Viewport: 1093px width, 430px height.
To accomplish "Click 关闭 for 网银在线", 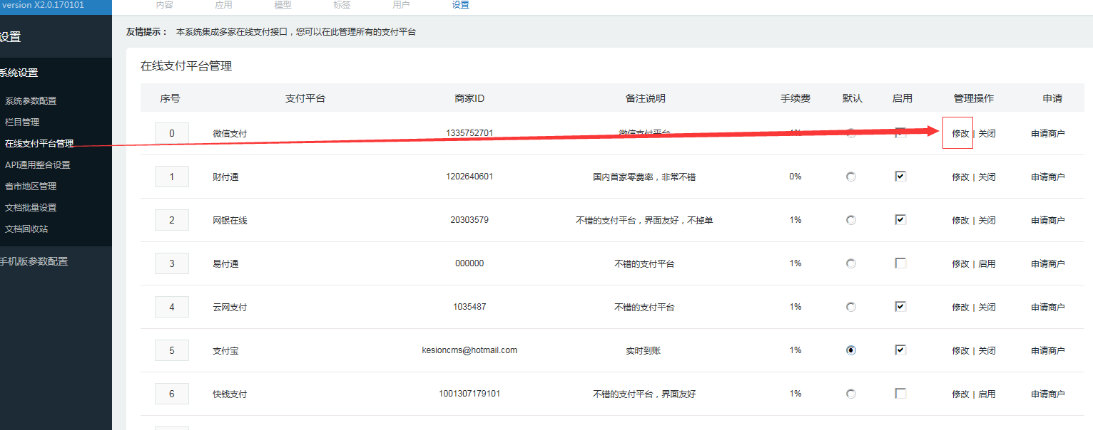I will [987, 219].
